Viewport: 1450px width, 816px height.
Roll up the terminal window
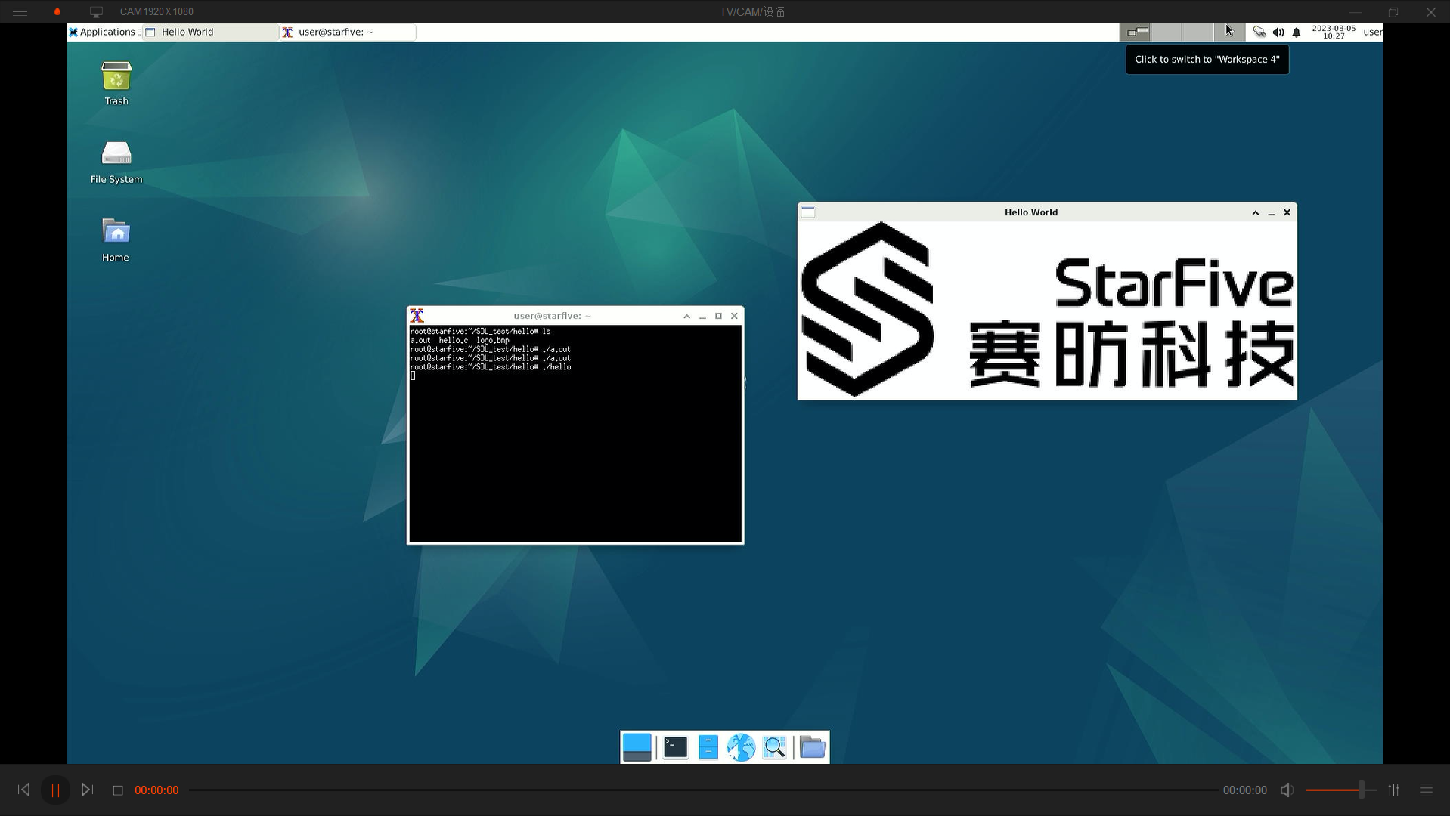[x=686, y=317]
